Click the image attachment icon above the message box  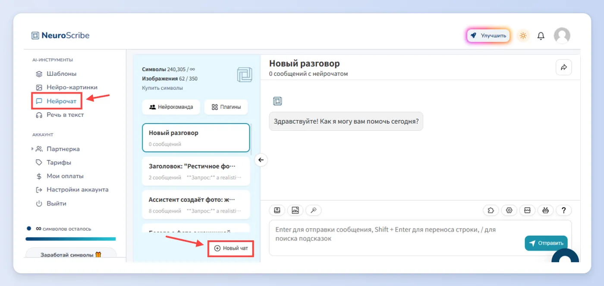[x=295, y=210]
